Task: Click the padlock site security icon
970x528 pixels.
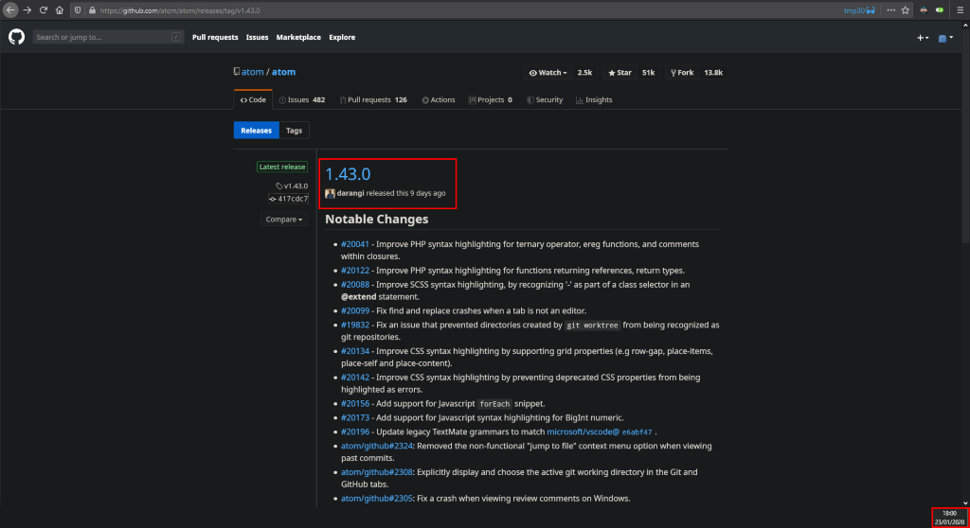Action: click(92, 10)
